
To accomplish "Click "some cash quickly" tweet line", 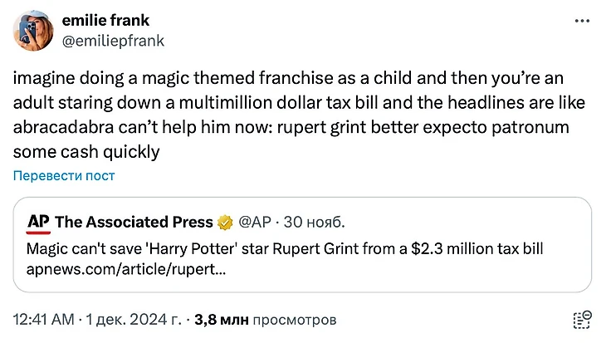I will click(86, 152).
